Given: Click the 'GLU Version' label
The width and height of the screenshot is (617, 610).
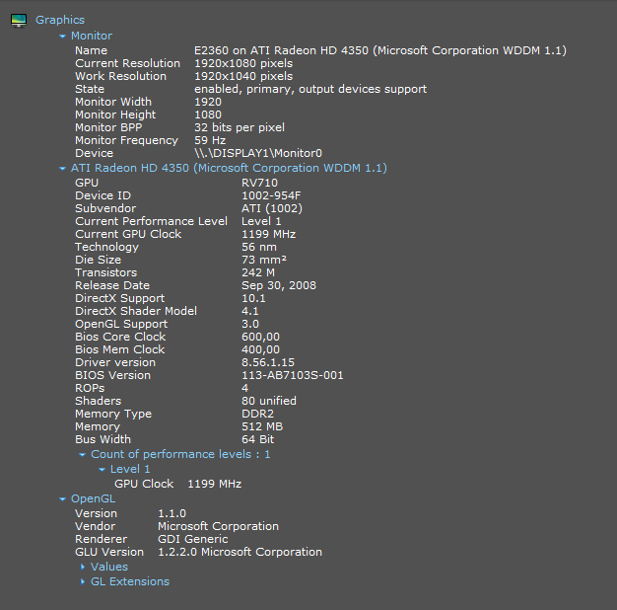Looking at the screenshot, I should point(109,552).
